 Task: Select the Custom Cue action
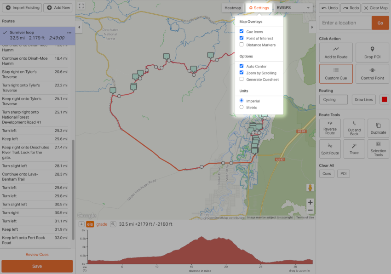pyautogui.click(x=336, y=74)
